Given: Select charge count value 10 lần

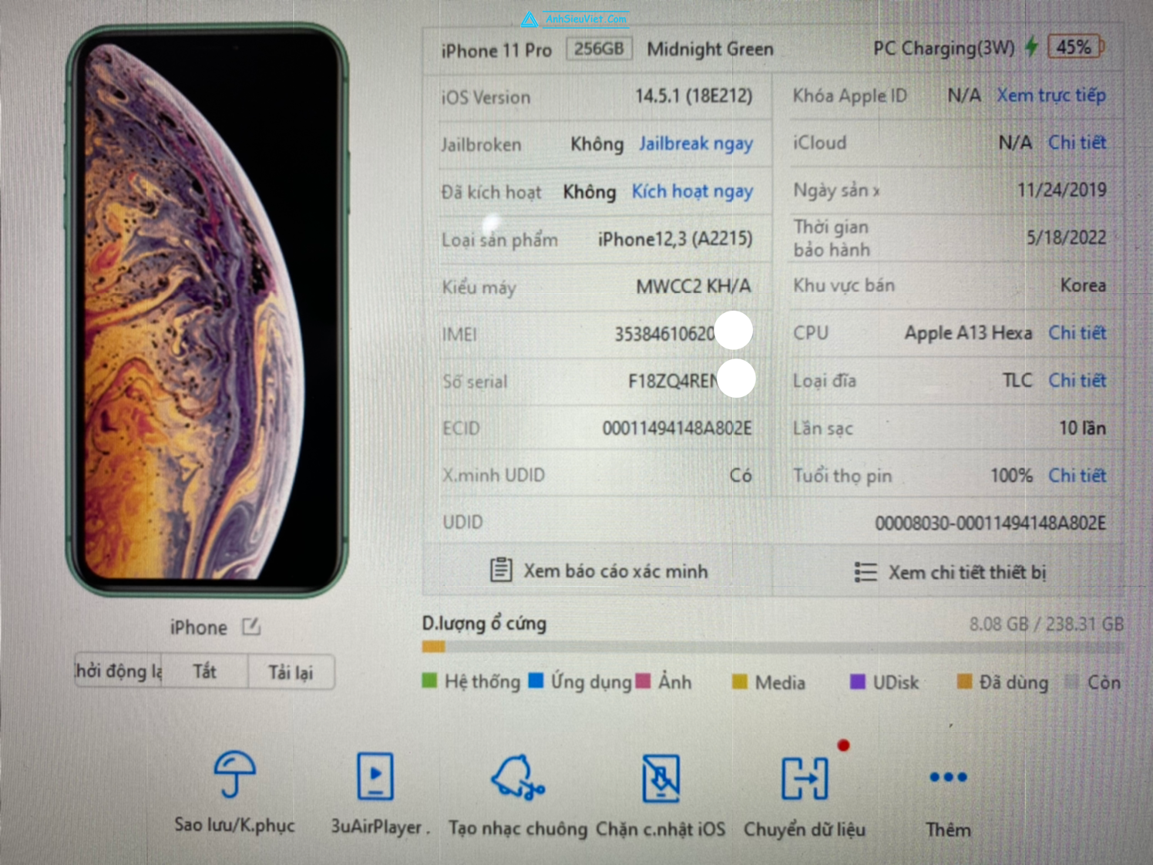Looking at the screenshot, I should [1082, 428].
